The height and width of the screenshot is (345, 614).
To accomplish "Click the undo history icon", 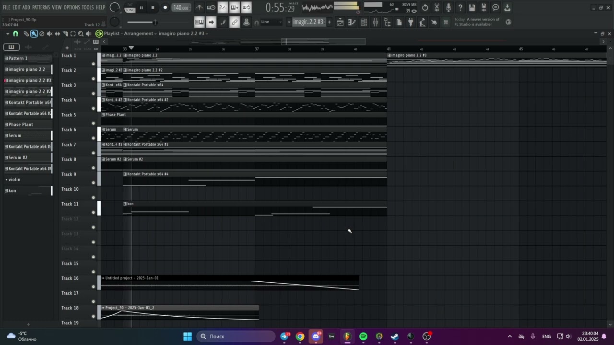I will point(425,8).
